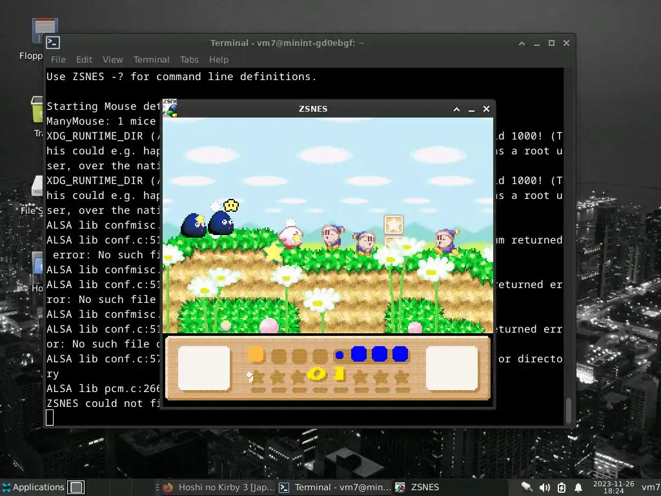The width and height of the screenshot is (661, 496).
Task: Click the File System desktop icon
Action: pyautogui.click(x=37, y=185)
